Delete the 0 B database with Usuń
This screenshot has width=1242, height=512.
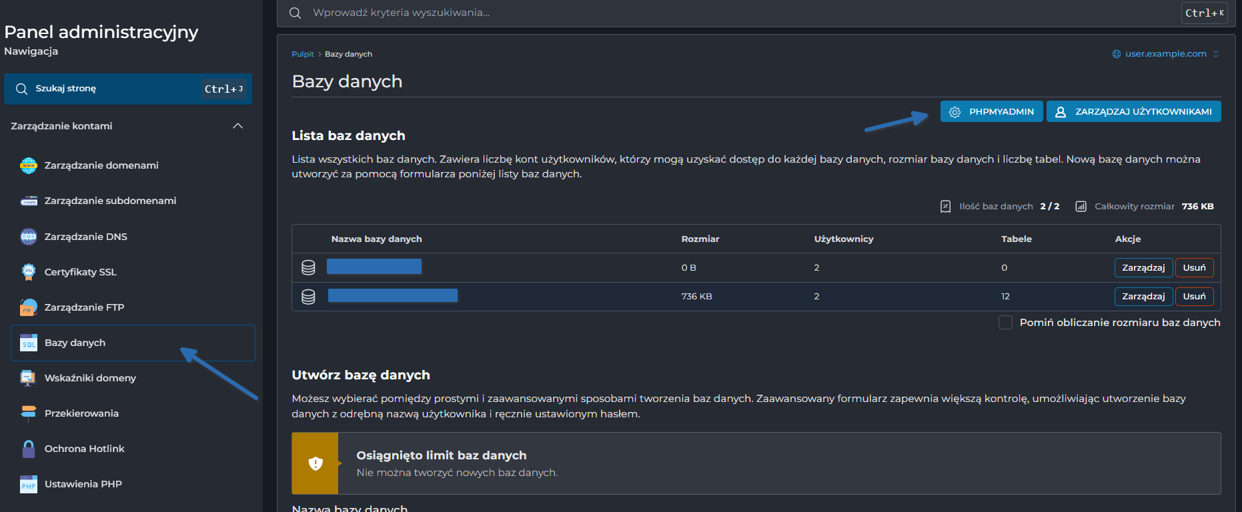(1194, 268)
